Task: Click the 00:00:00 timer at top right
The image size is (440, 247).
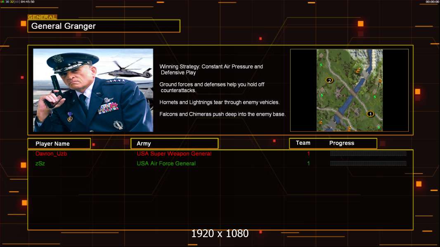Action: pos(432,2)
